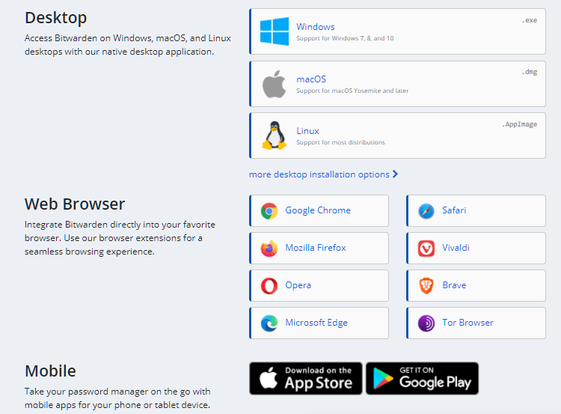The height and width of the screenshot is (414, 561).
Task: Click the Mozilla Firefox logo icon
Action: 269,249
